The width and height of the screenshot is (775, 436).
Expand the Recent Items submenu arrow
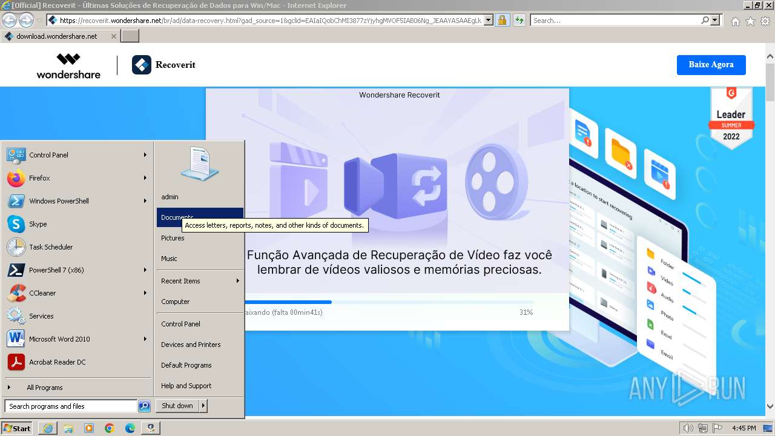coord(238,281)
